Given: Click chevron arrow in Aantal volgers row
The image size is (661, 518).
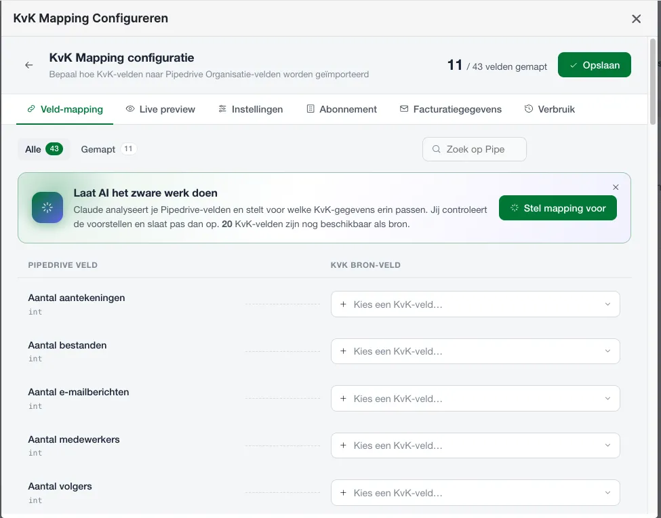Looking at the screenshot, I should pos(607,493).
